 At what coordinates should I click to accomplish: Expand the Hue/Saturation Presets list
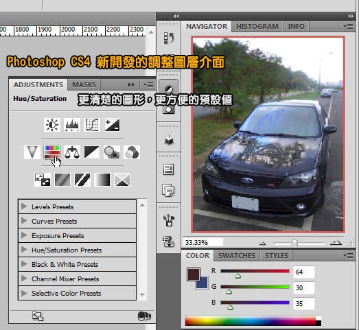click(x=77, y=250)
